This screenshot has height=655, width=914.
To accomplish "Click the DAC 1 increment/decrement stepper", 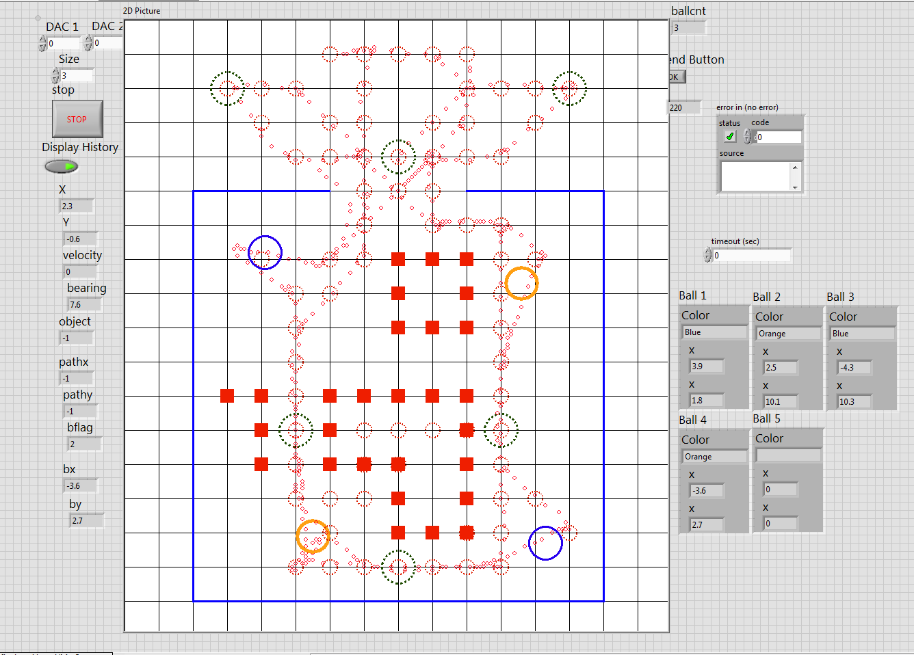I will pos(42,43).
